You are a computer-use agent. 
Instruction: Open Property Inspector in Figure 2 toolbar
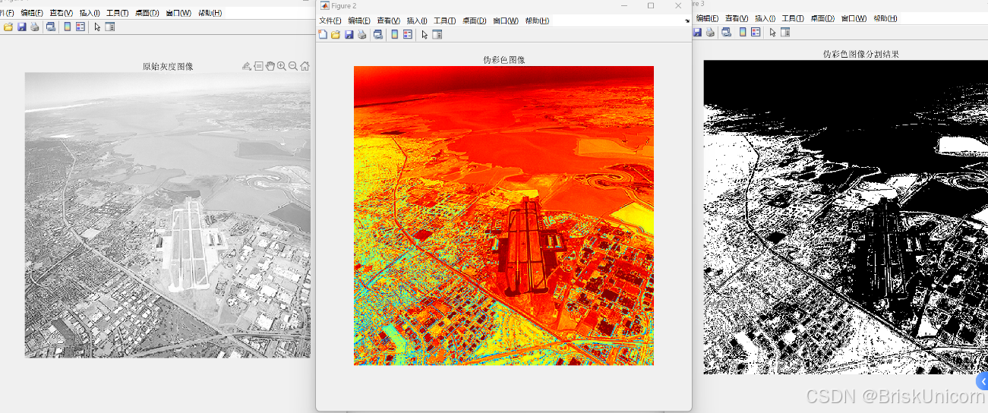(437, 34)
